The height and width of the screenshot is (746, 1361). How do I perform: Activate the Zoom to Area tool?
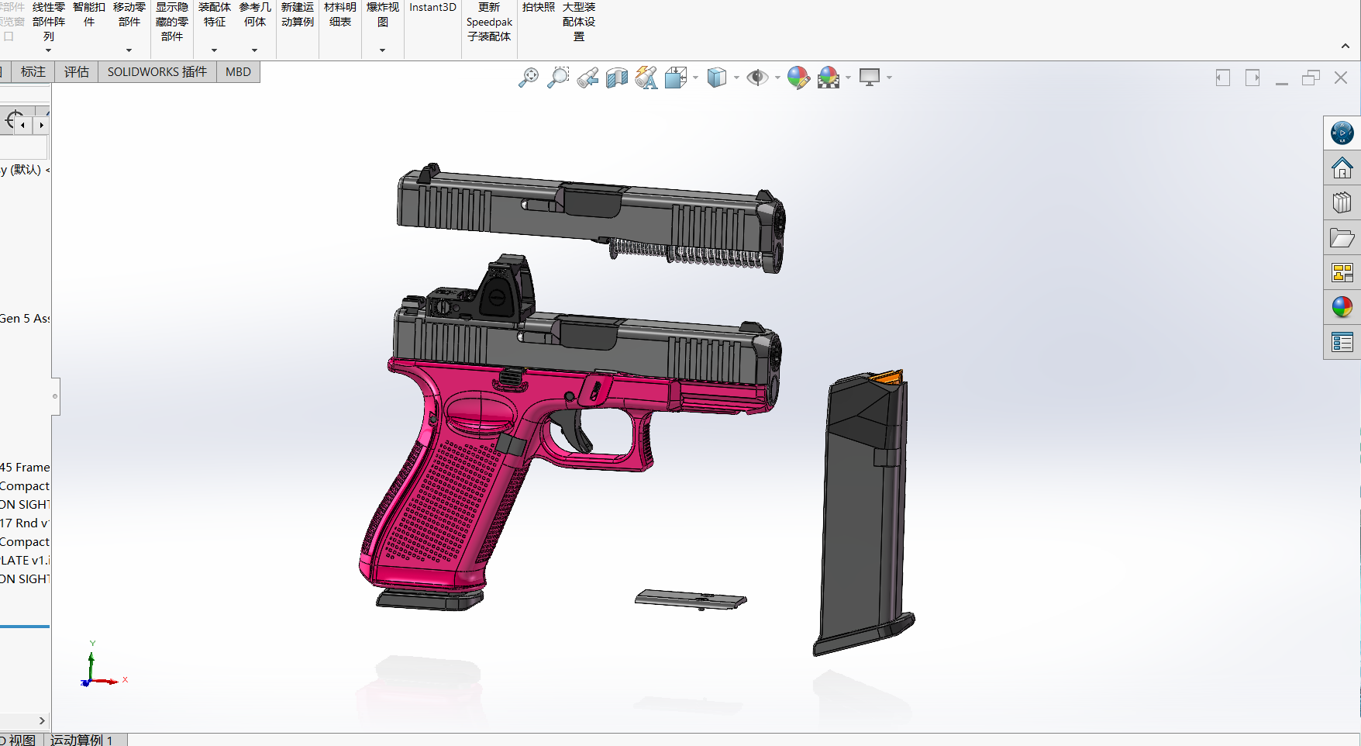[x=559, y=77]
